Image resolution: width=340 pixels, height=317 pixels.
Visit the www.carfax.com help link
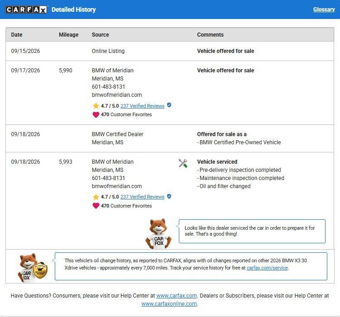point(177,296)
